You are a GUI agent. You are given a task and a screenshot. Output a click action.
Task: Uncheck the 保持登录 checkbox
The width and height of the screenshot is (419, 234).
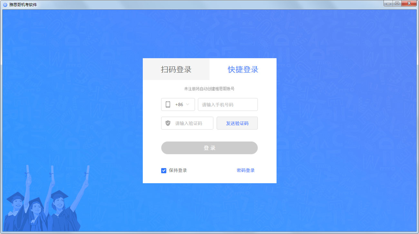(164, 171)
